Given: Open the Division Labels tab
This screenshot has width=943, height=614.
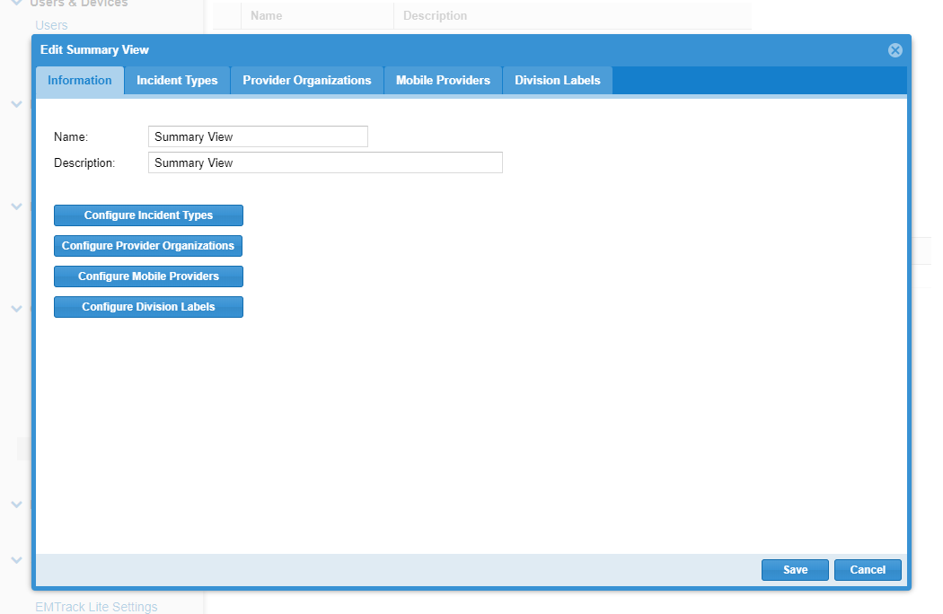Looking at the screenshot, I should 558,81.
